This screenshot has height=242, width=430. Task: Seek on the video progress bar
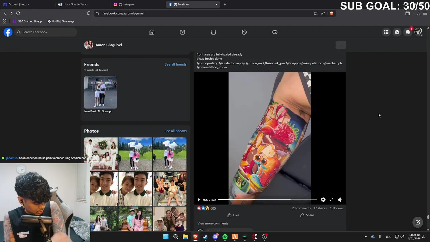[x=267, y=200]
